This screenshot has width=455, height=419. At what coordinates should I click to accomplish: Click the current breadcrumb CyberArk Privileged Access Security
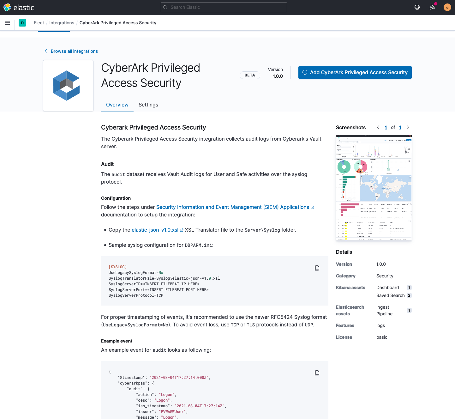pos(118,23)
